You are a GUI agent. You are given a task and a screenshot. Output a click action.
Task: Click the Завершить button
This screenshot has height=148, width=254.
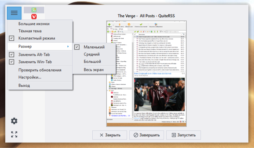146,135
